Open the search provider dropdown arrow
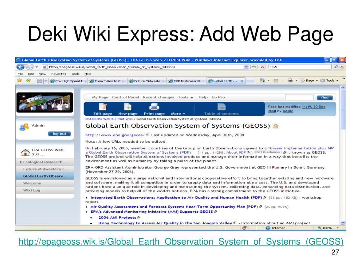 (342, 67)
